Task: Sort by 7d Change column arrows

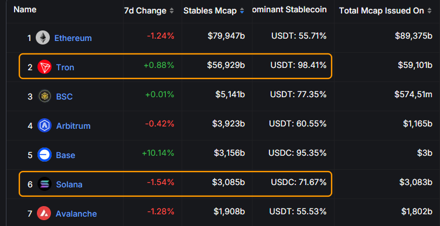Action: click(x=172, y=11)
